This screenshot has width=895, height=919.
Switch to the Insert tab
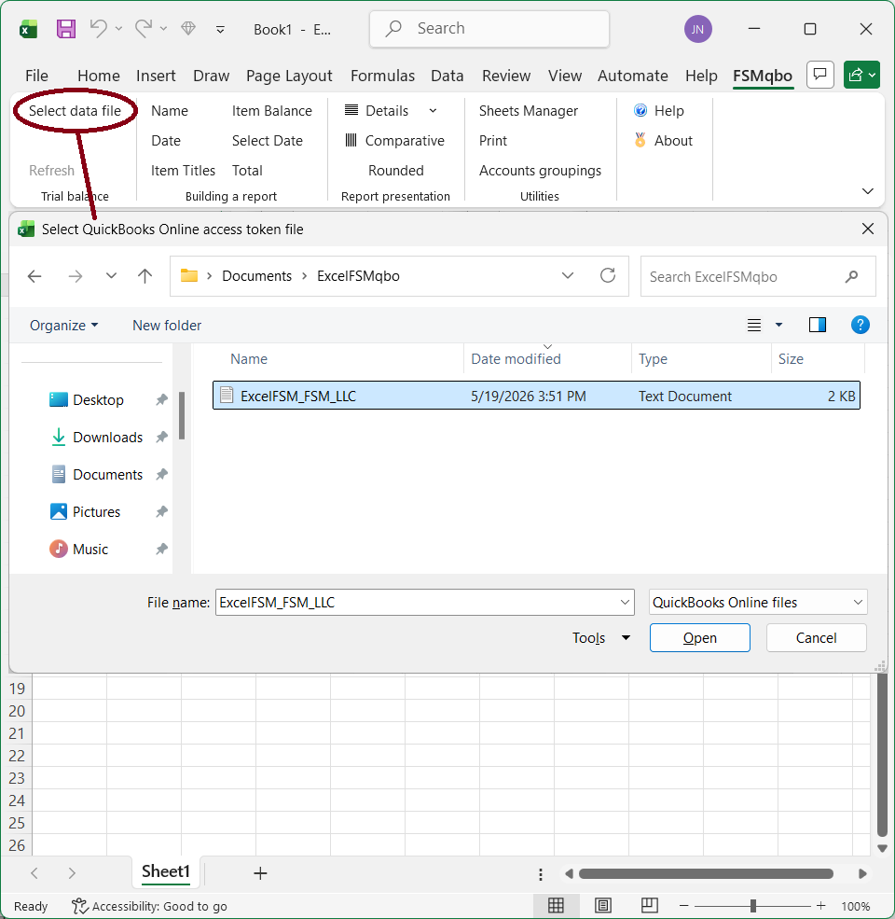pos(156,76)
